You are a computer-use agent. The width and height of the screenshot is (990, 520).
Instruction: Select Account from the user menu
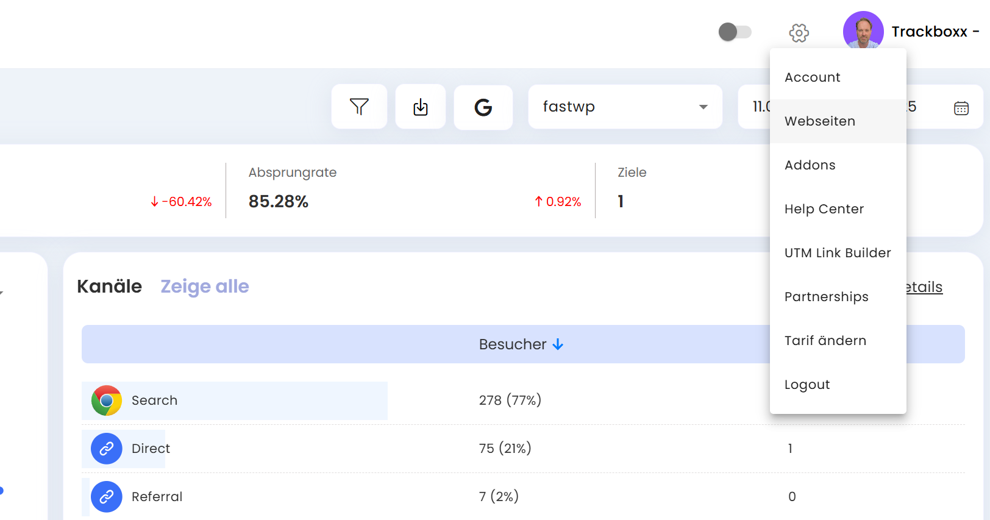(812, 77)
